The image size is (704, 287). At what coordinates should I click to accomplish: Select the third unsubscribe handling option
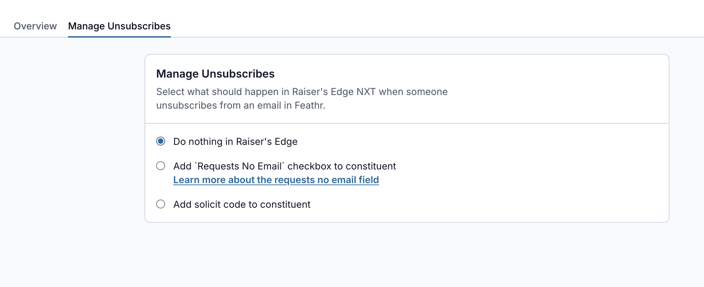(161, 204)
